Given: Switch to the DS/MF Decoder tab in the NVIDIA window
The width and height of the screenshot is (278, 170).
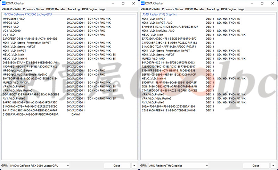Looking at the screenshot, I should [56, 9].
